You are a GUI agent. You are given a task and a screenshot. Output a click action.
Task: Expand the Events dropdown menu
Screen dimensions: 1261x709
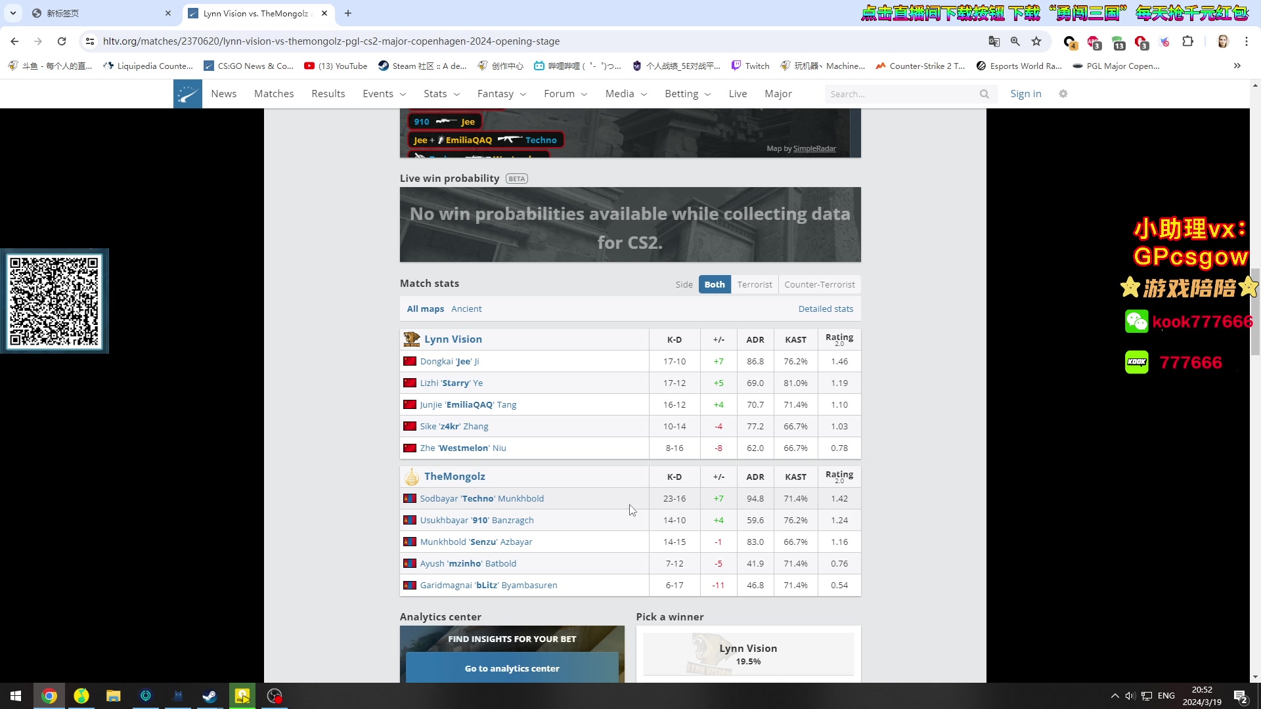pos(384,94)
